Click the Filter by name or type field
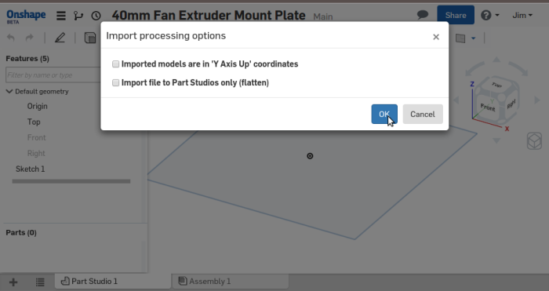The width and height of the screenshot is (549, 291). pyautogui.click(x=53, y=75)
